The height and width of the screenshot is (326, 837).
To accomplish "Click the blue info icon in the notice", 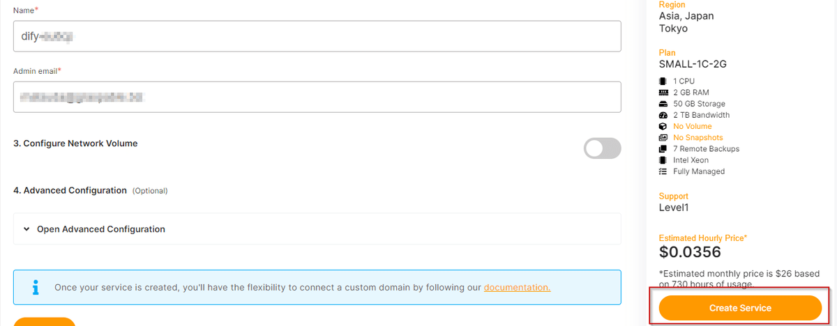I will [35, 287].
